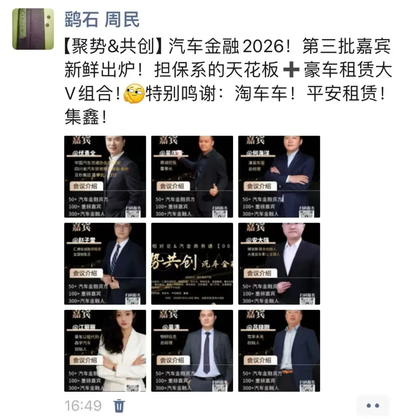Viewport: 404px width, 419px height.
Task: Open the @吴涛 guest poster thumbnail
Action: point(192,351)
